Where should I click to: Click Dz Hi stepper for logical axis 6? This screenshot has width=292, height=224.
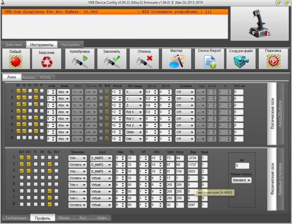169,125
